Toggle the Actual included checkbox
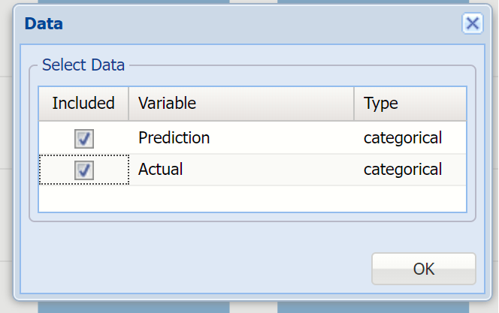This screenshot has width=499, height=313. pos(83,170)
